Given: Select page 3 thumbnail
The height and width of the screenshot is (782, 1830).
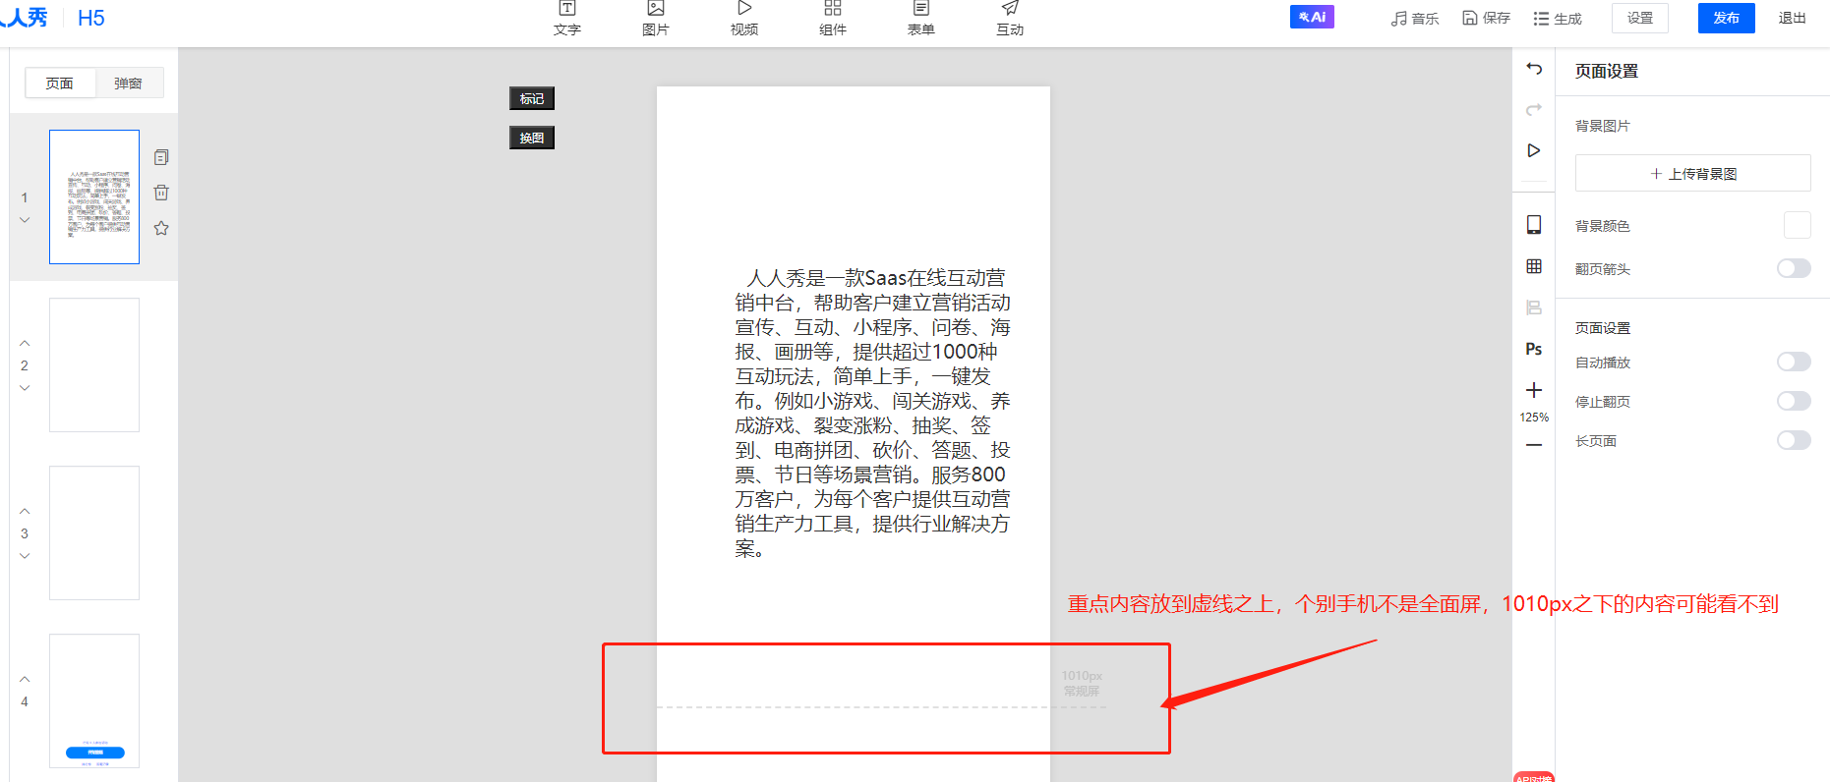Looking at the screenshot, I should click(x=94, y=532).
